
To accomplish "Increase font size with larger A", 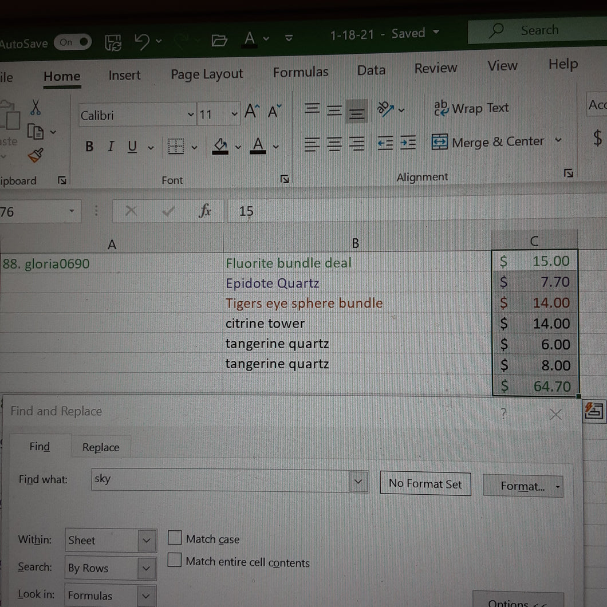I will point(252,111).
